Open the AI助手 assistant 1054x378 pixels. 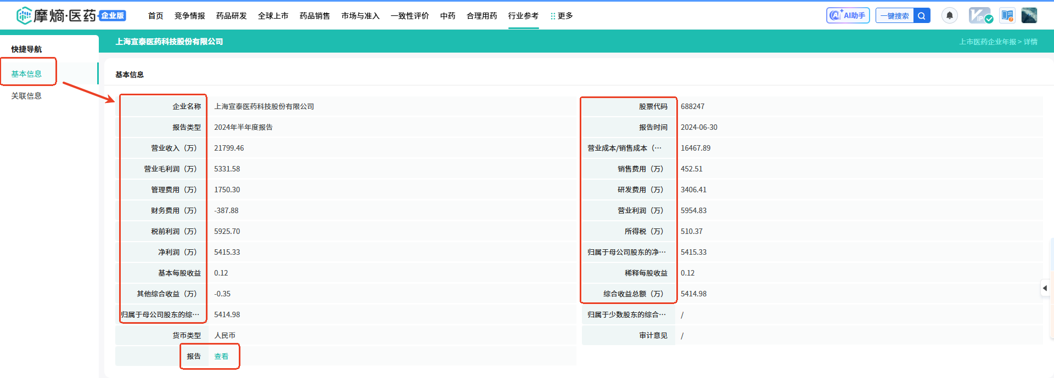pos(848,15)
